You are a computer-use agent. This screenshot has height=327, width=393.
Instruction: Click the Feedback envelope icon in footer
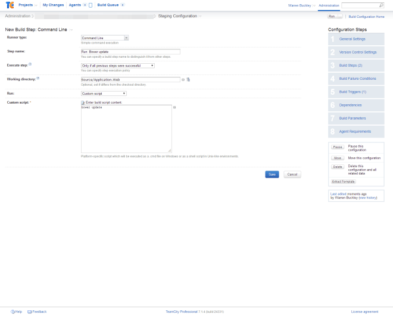pyautogui.click(x=29, y=312)
